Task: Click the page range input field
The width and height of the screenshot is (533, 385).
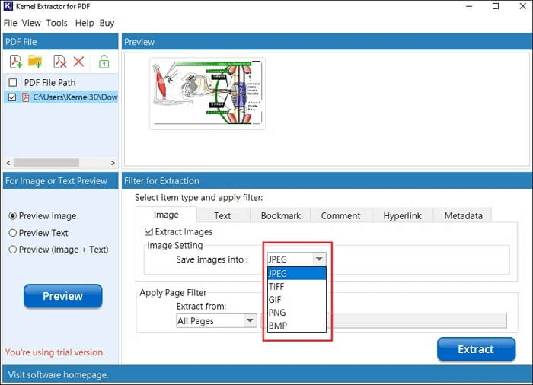Action: (x=384, y=321)
